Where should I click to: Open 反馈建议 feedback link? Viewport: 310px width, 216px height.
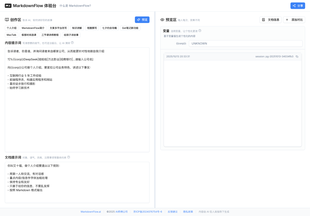click(173, 212)
